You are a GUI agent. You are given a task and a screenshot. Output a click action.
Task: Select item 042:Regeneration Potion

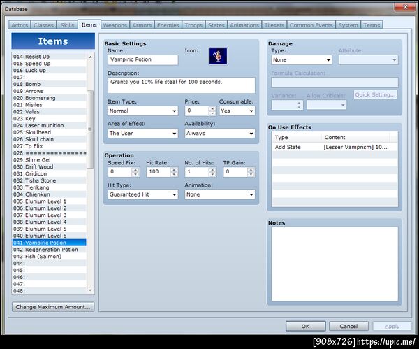[50, 250]
